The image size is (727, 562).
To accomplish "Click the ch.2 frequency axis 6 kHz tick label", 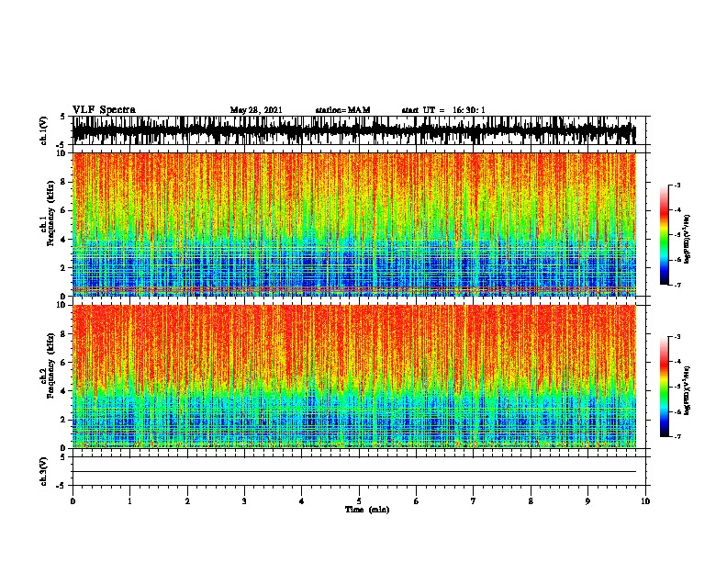I will tap(64, 363).
